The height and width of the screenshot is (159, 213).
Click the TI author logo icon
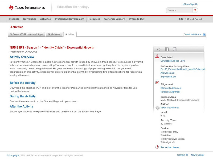click(157, 108)
